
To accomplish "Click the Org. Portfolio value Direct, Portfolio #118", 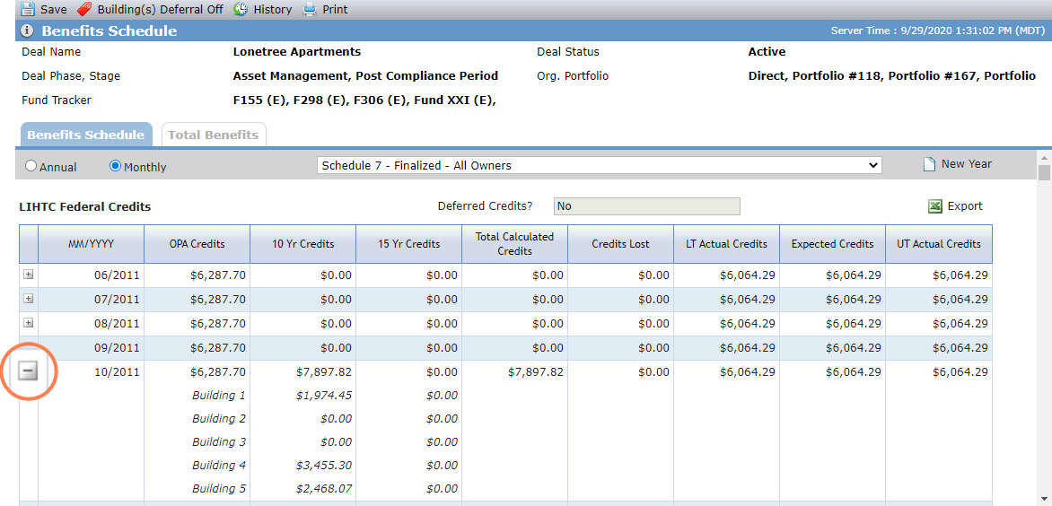I will (x=815, y=76).
